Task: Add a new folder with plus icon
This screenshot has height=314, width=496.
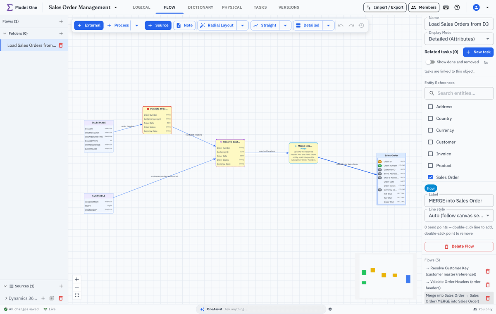Action: [61, 33]
